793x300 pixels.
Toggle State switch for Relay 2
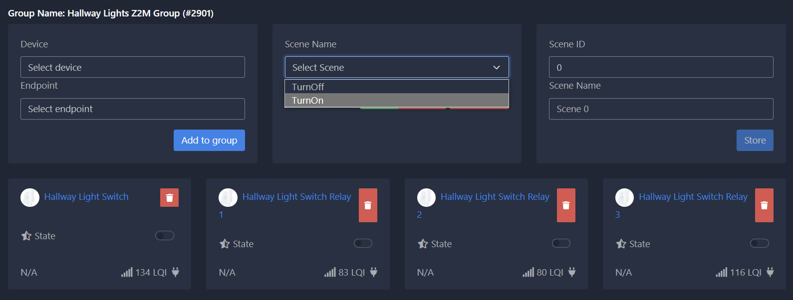(561, 243)
